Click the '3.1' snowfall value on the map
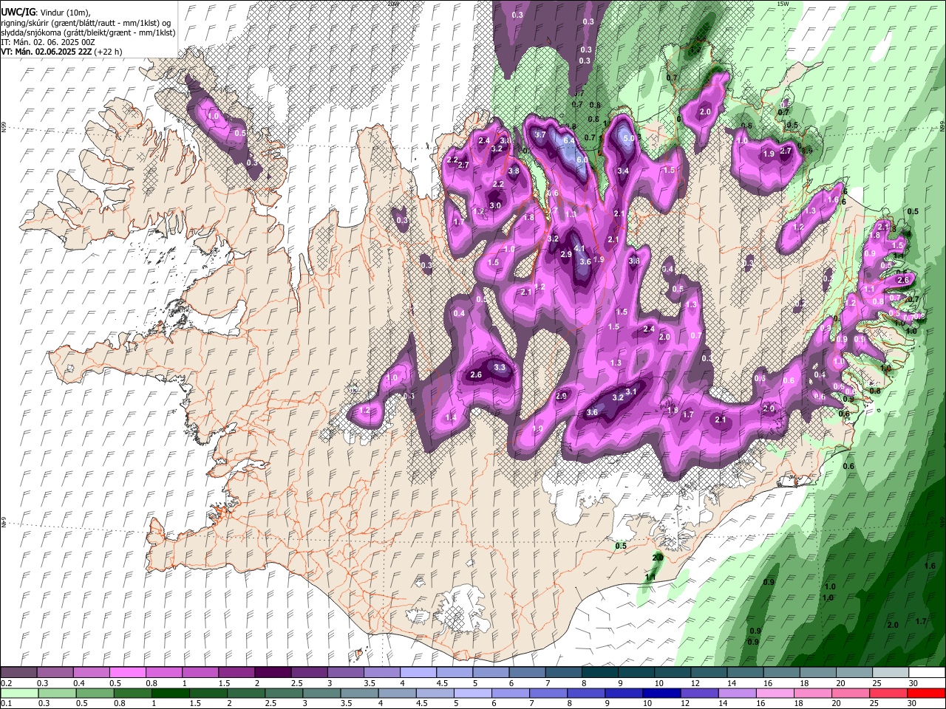946x709 pixels. [631, 391]
